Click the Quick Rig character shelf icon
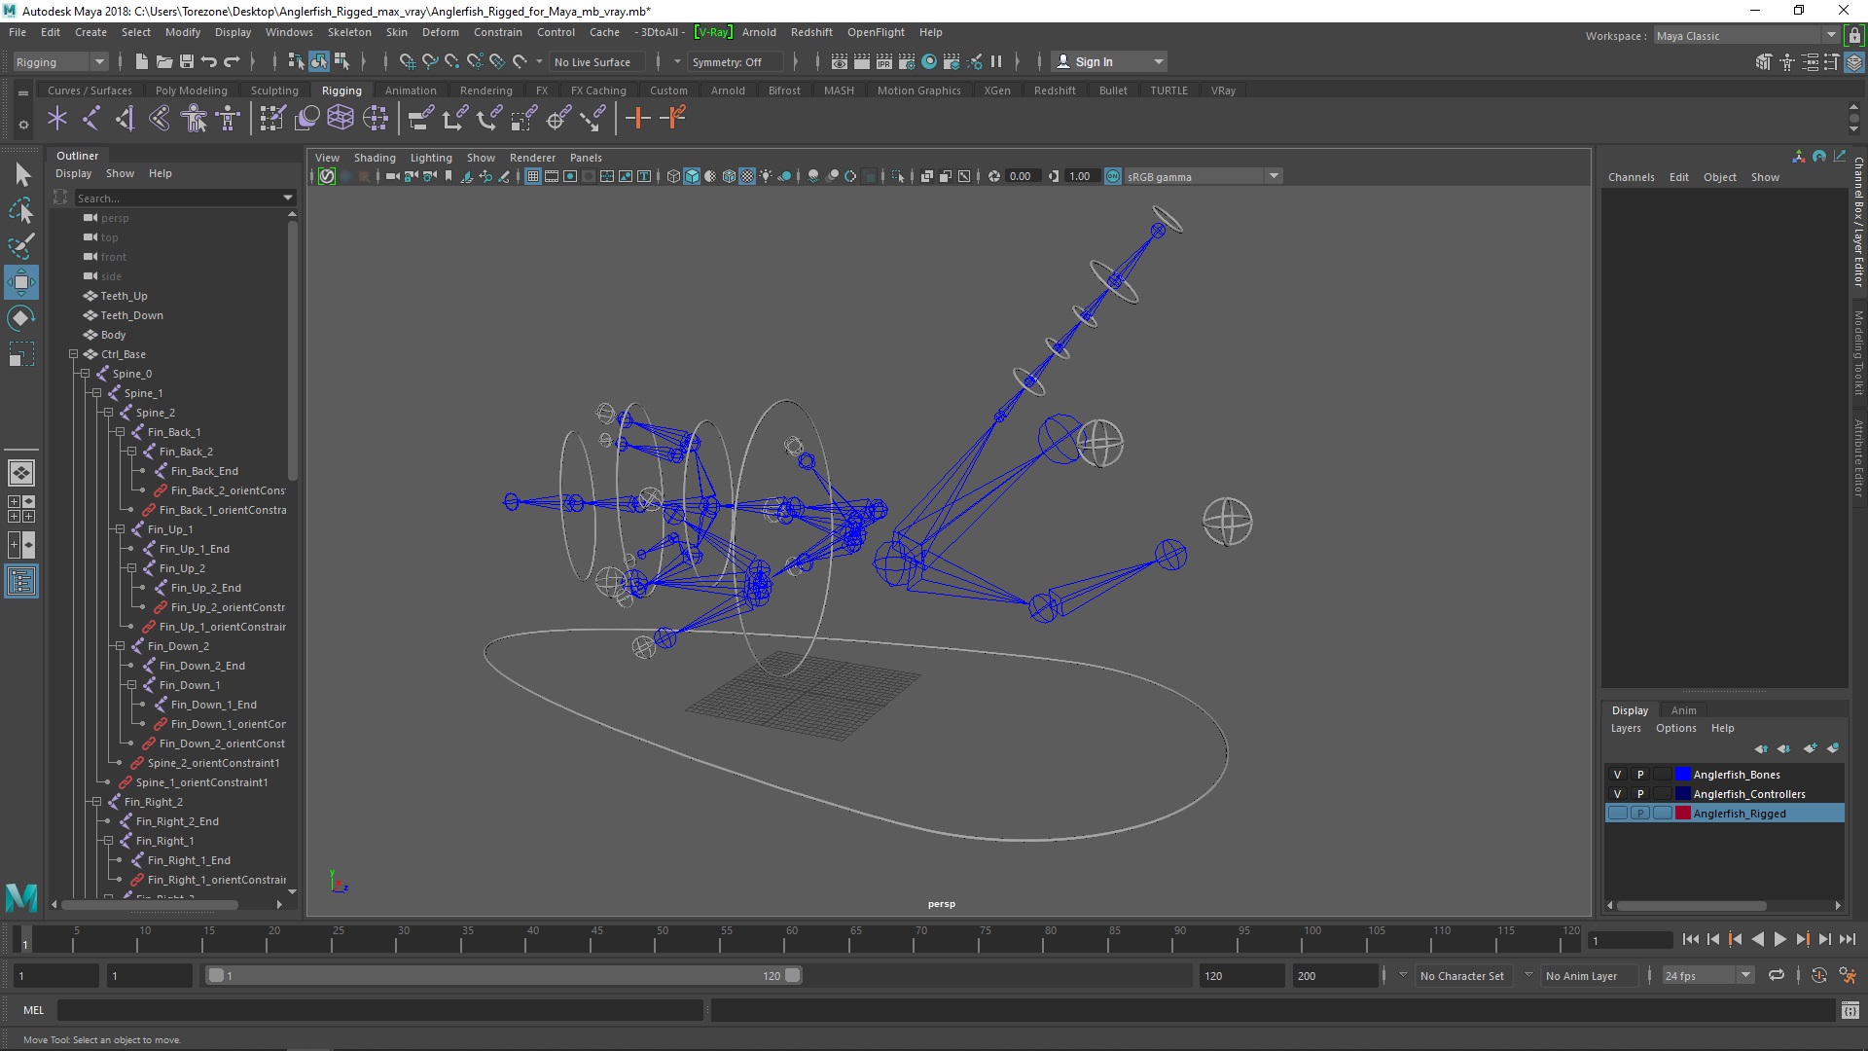The image size is (1868, 1051). (195, 119)
